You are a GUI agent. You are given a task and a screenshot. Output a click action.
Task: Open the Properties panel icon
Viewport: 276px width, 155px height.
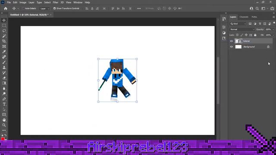[224, 27]
